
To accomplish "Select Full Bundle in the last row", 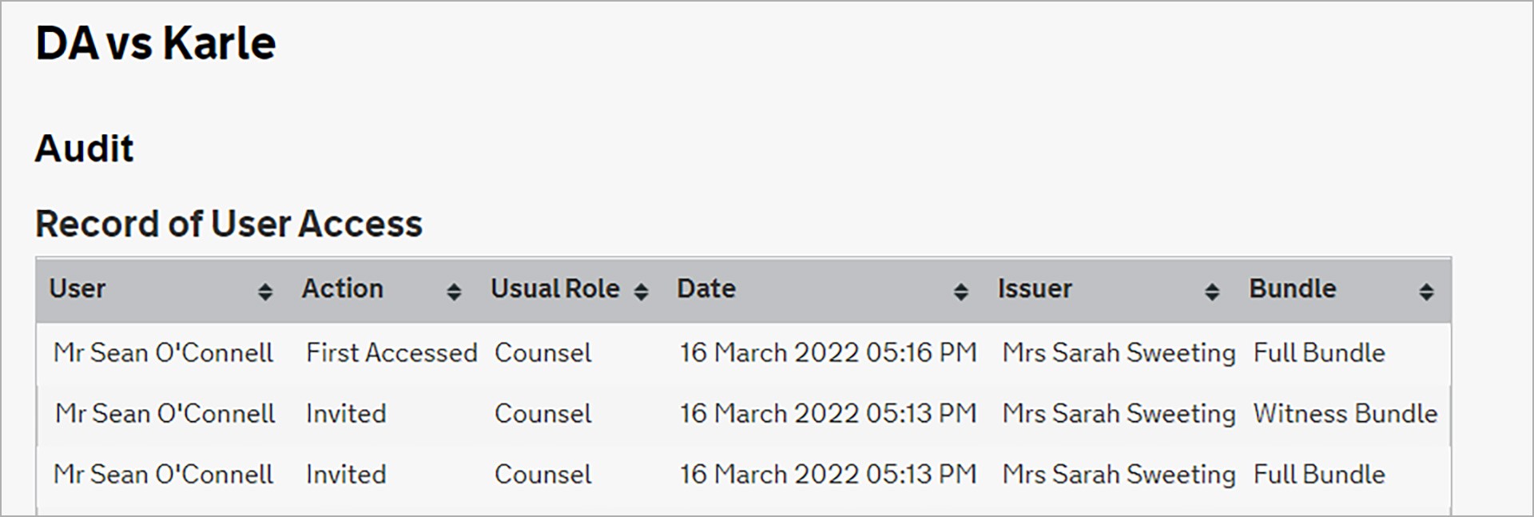I will tap(1319, 474).
